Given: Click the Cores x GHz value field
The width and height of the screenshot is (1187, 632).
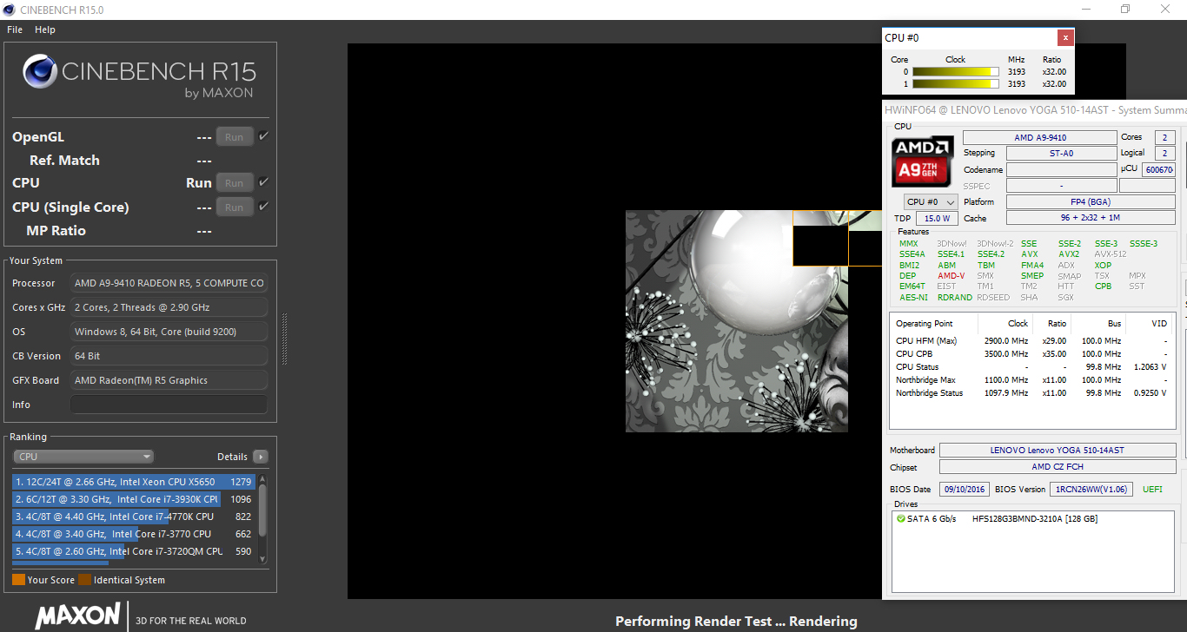Looking at the screenshot, I should point(169,307).
